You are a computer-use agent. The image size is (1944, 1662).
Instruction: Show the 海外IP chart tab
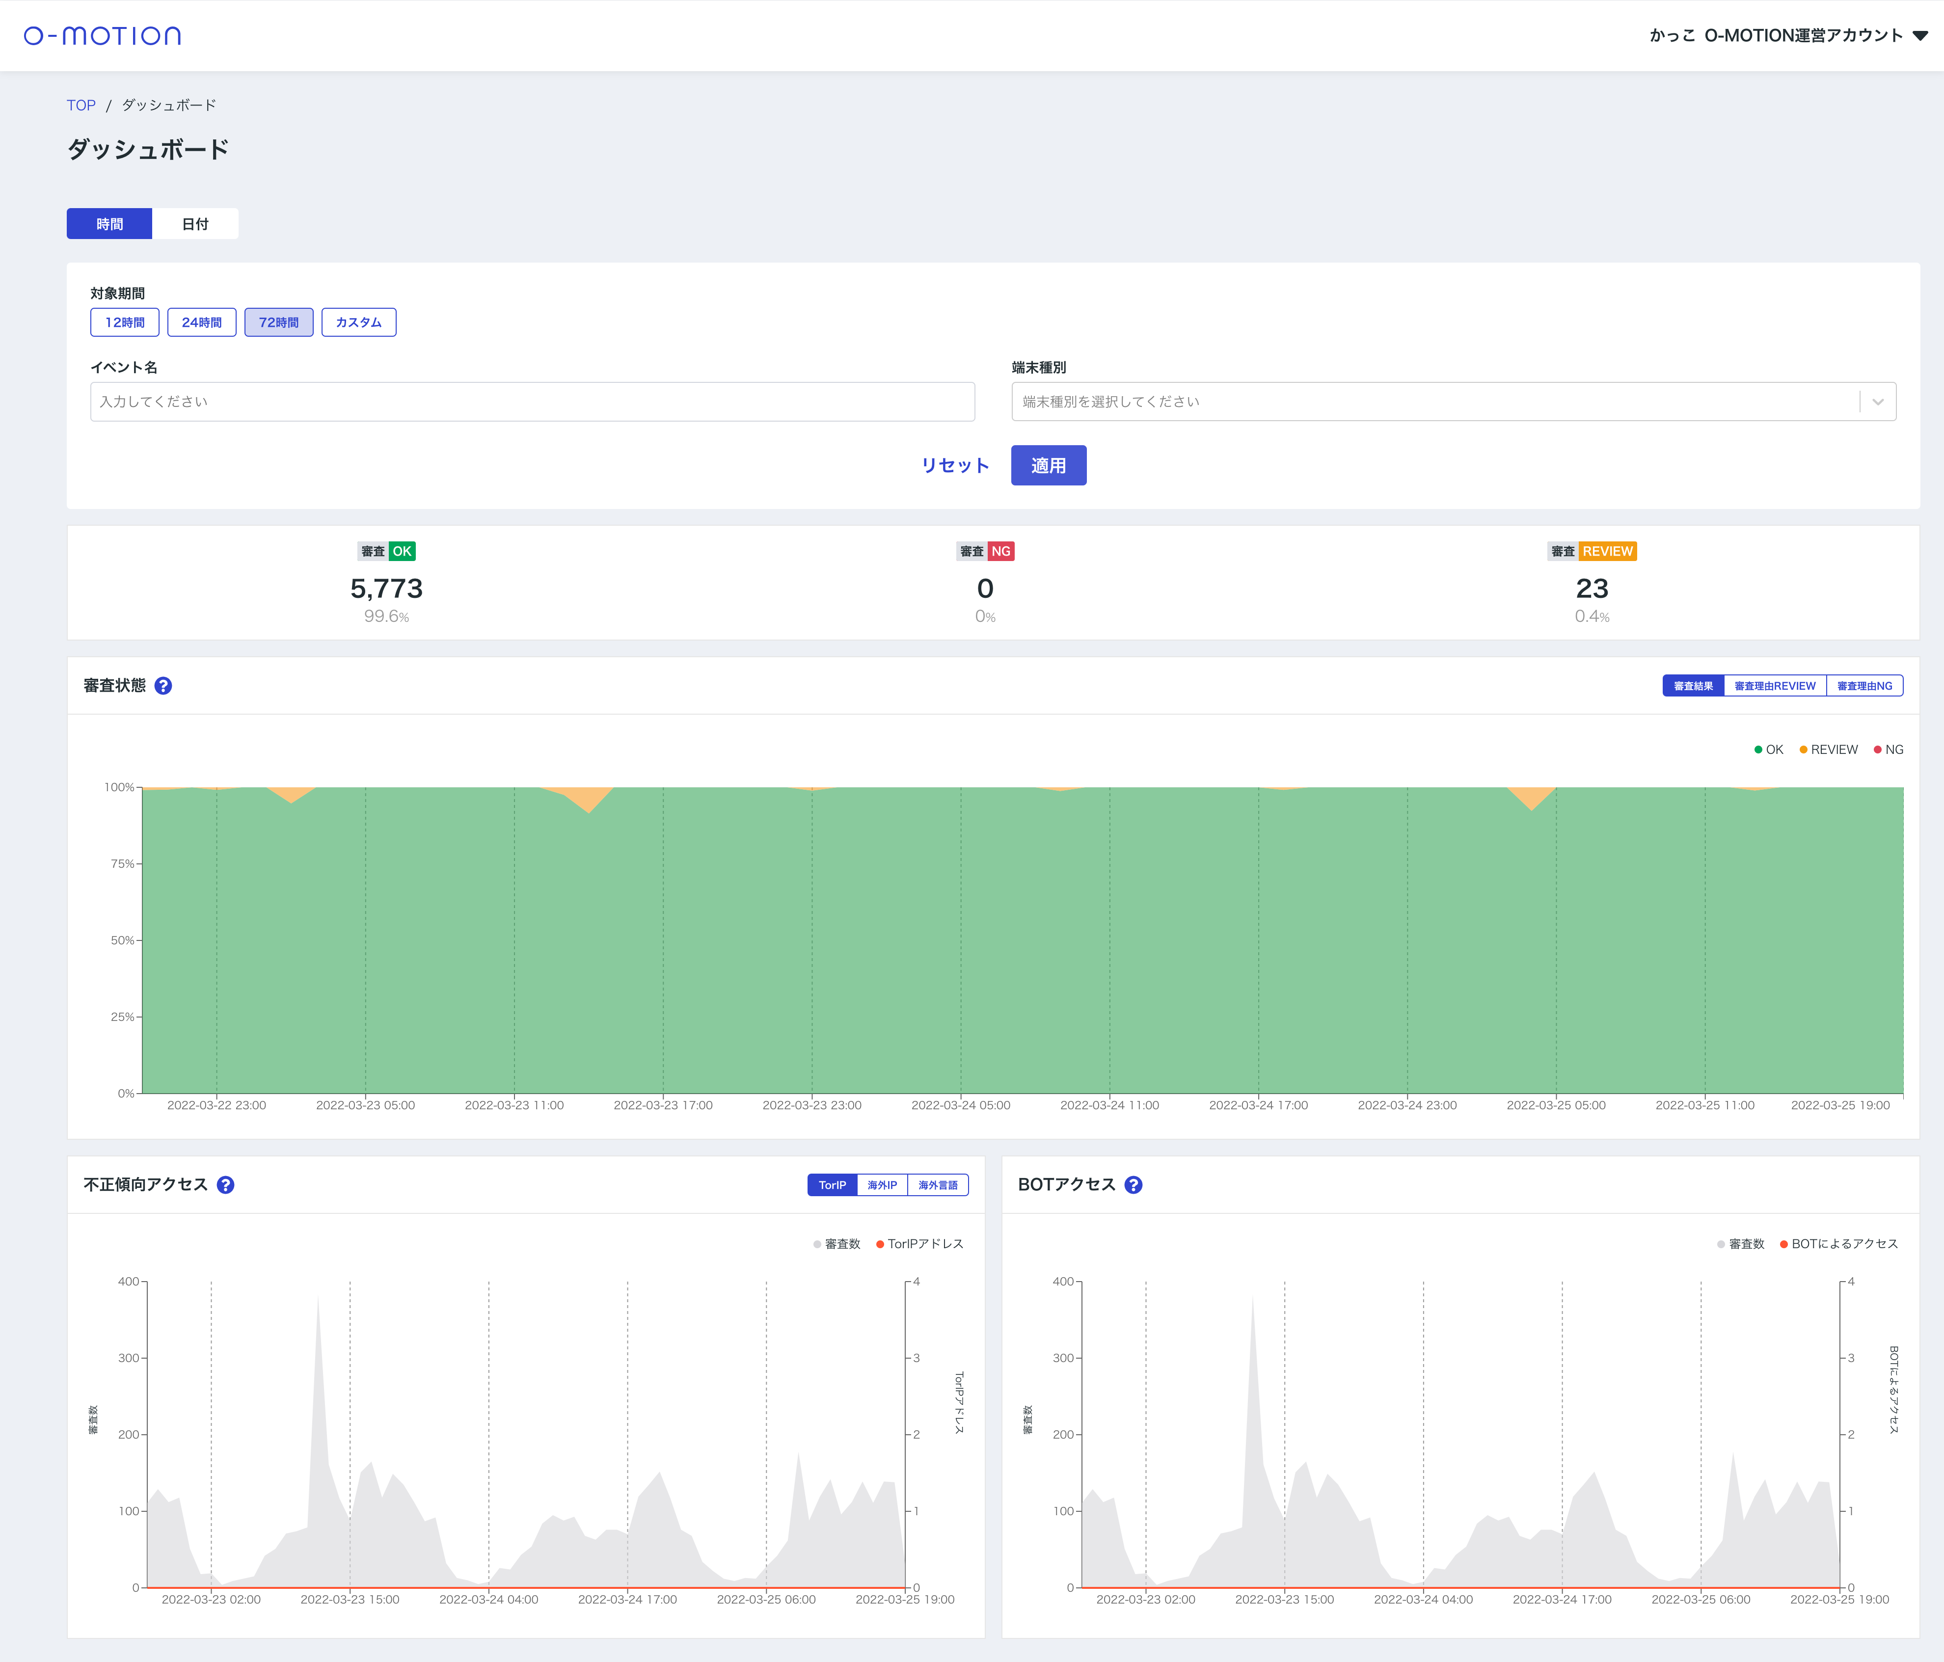pos(882,1184)
